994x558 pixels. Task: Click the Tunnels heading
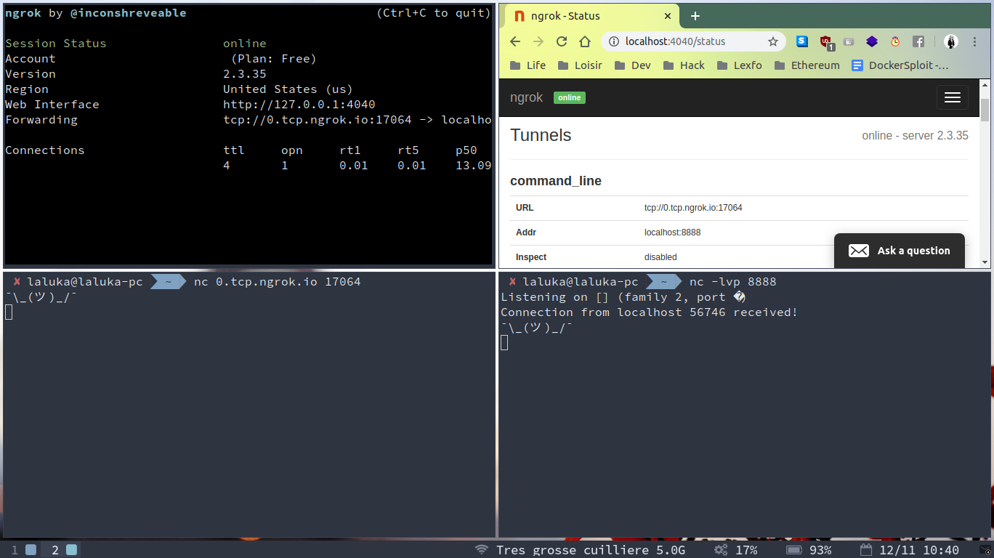point(541,135)
